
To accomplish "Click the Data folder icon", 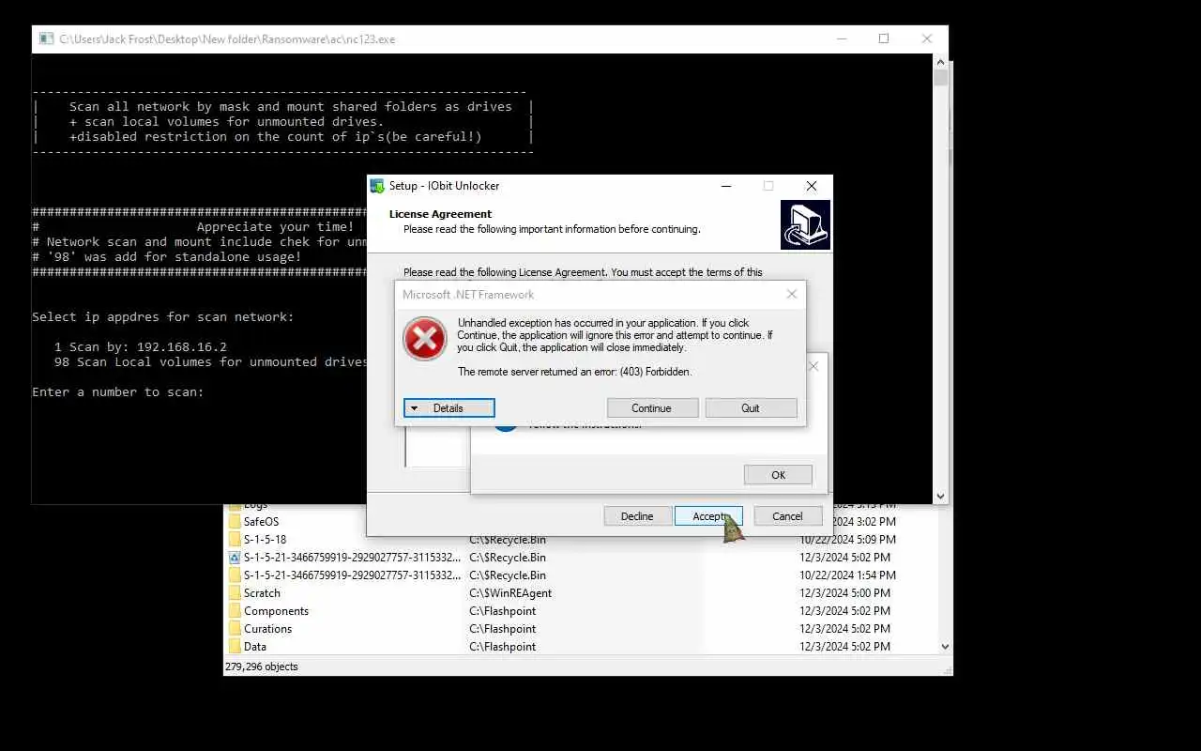I will point(235,647).
